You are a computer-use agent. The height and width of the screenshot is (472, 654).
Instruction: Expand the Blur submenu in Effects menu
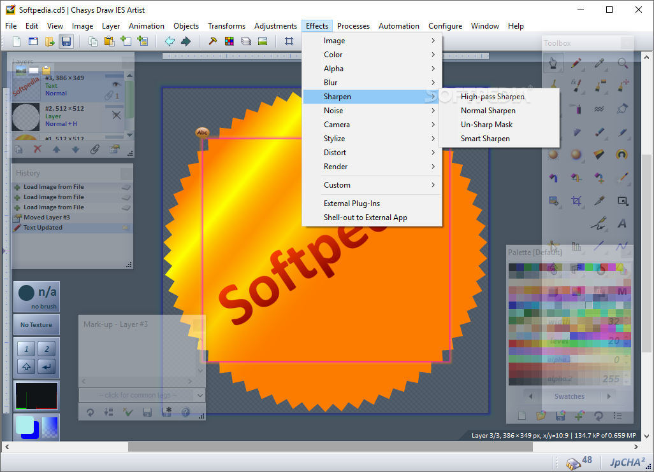(372, 83)
